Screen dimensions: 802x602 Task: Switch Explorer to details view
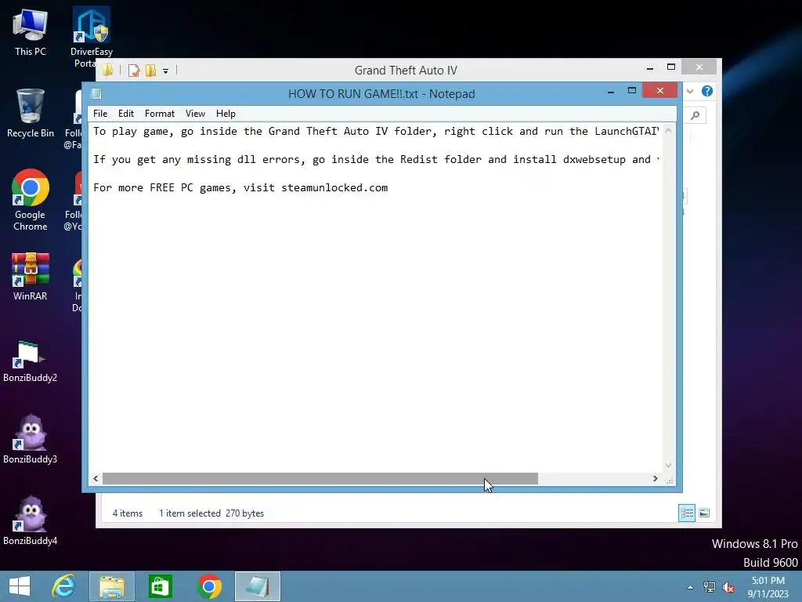click(x=686, y=513)
